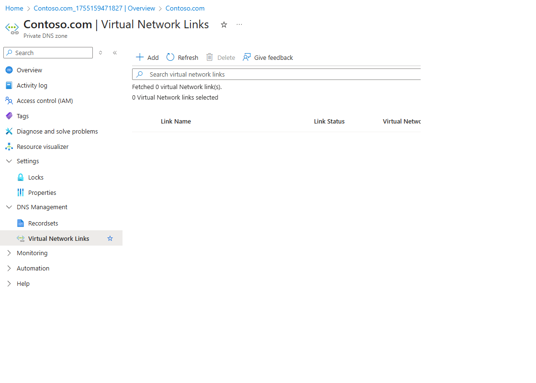Image resolution: width=536 pixels, height=383 pixels.
Task: Click the Resource visualizer icon
Action: click(x=9, y=146)
